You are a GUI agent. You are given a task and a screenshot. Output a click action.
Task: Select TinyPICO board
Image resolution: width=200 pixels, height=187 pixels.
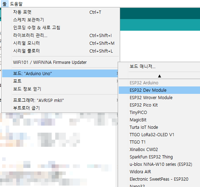[x=159, y=112]
